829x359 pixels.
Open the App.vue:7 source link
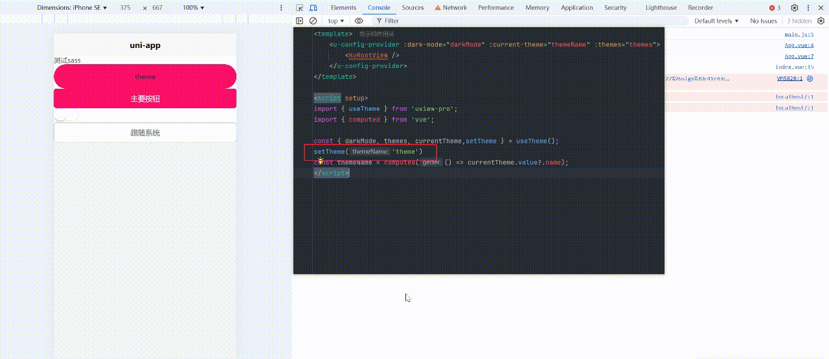[x=799, y=56]
